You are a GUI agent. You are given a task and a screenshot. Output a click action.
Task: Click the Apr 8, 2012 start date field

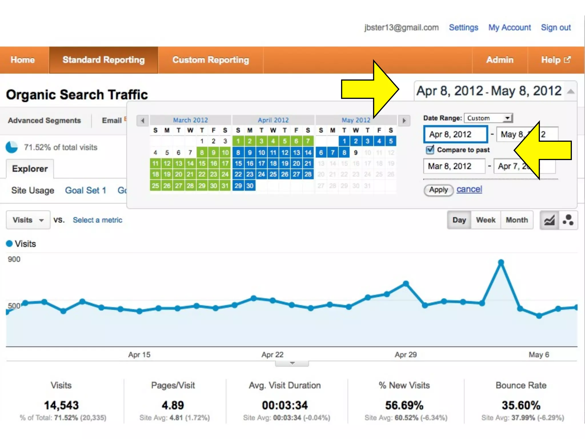pos(455,134)
